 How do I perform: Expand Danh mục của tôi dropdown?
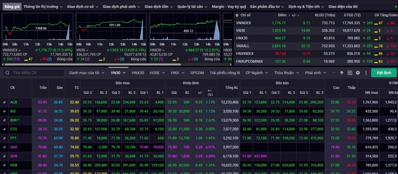click(x=87, y=73)
